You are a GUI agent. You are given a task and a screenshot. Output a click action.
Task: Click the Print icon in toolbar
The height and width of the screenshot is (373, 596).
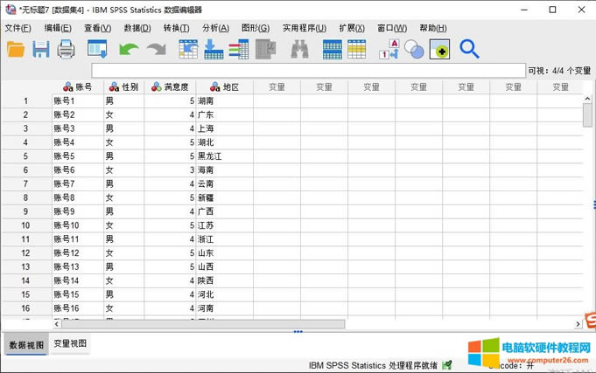(x=67, y=50)
